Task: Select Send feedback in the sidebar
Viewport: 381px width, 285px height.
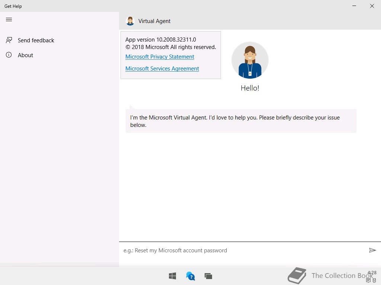Action: click(x=60, y=40)
